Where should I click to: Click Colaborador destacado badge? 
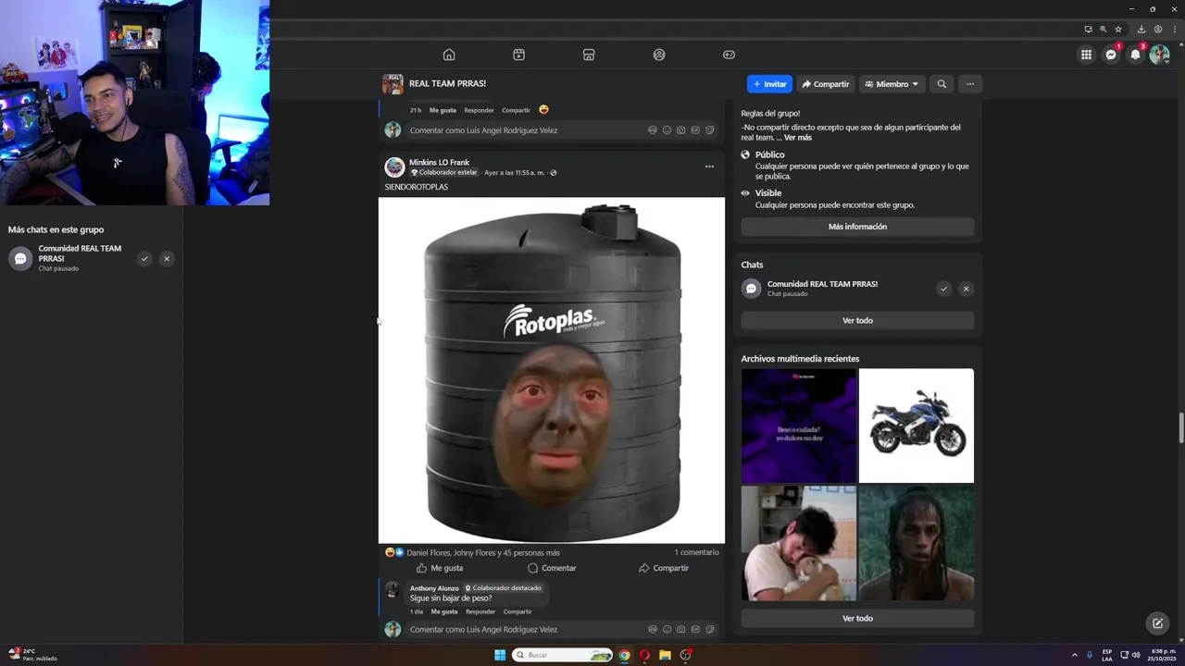(x=504, y=588)
